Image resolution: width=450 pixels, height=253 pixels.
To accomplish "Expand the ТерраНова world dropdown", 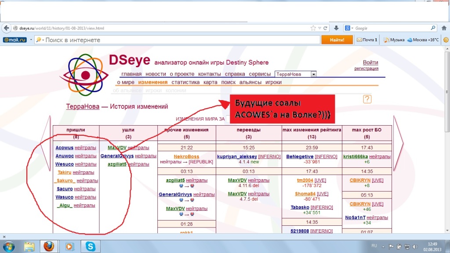I will point(313,74).
